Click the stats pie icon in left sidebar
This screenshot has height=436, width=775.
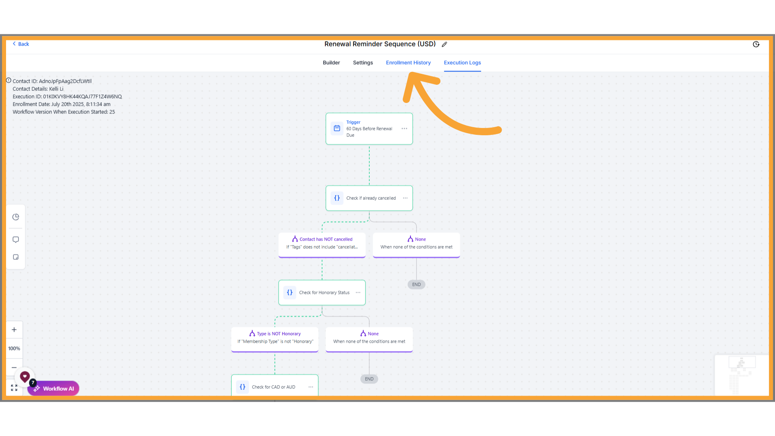coord(16,217)
